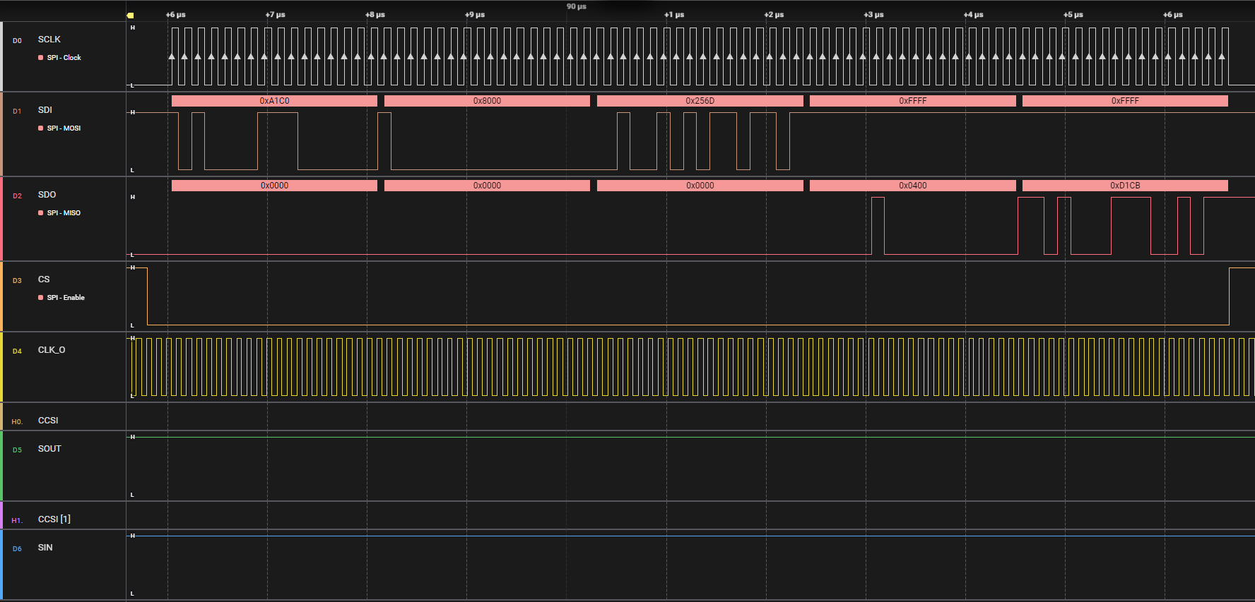Click the 90 µs time ruler label
The height and width of the screenshot is (602, 1255).
[x=576, y=6]
